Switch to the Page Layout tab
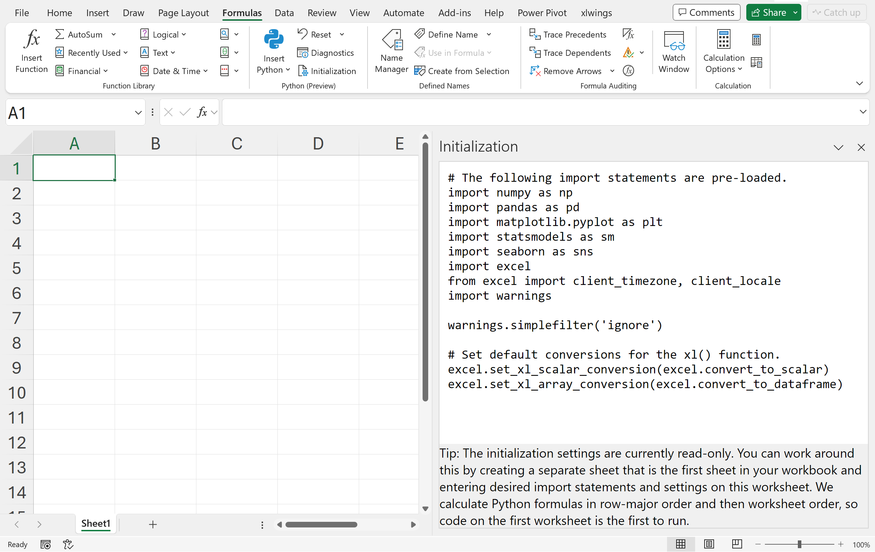 click(183, 13)
